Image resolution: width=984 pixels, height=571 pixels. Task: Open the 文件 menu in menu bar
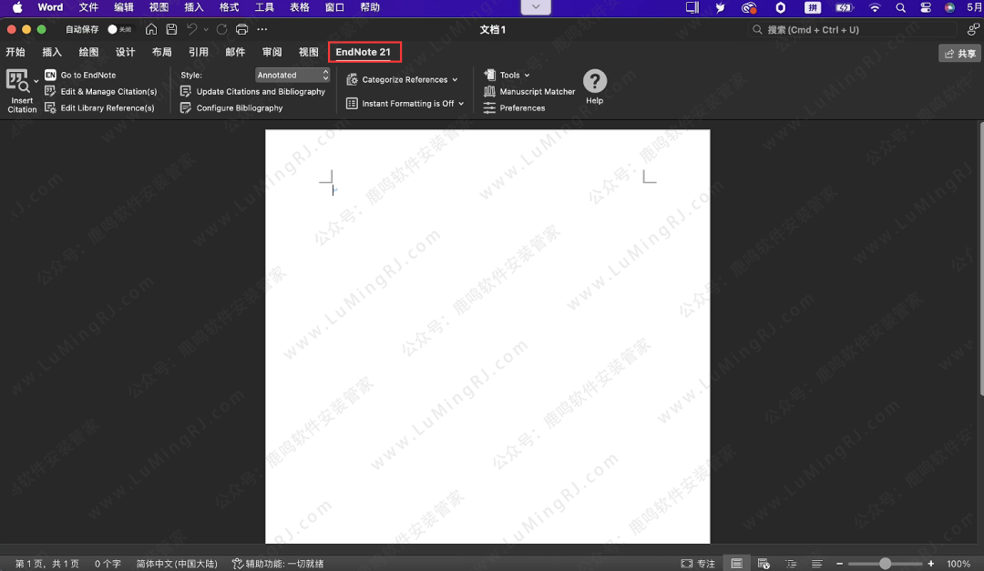[88, 7]
